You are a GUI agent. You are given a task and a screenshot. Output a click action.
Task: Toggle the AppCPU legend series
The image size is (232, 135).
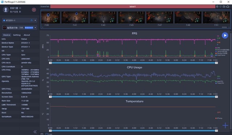pos(219,81)
